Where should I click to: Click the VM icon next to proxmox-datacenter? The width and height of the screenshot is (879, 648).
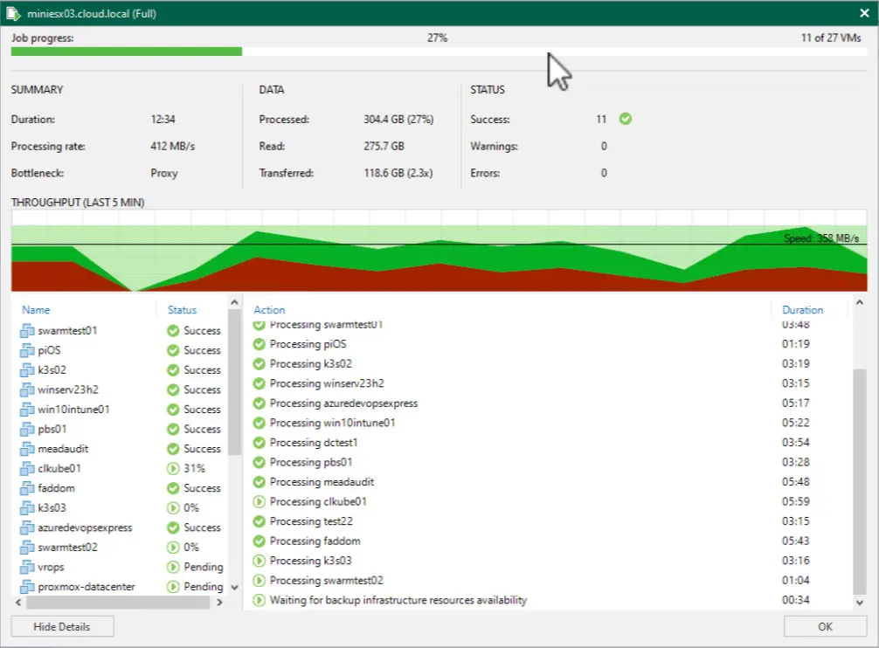pos(26,587)
